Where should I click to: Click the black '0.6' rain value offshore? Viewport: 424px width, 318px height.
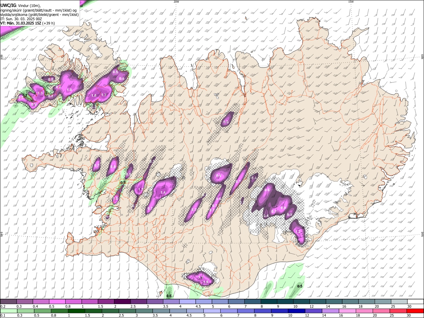click(x=169, y=296)
